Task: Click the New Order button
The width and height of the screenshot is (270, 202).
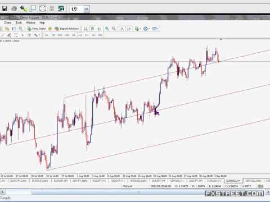Action: 37,29
